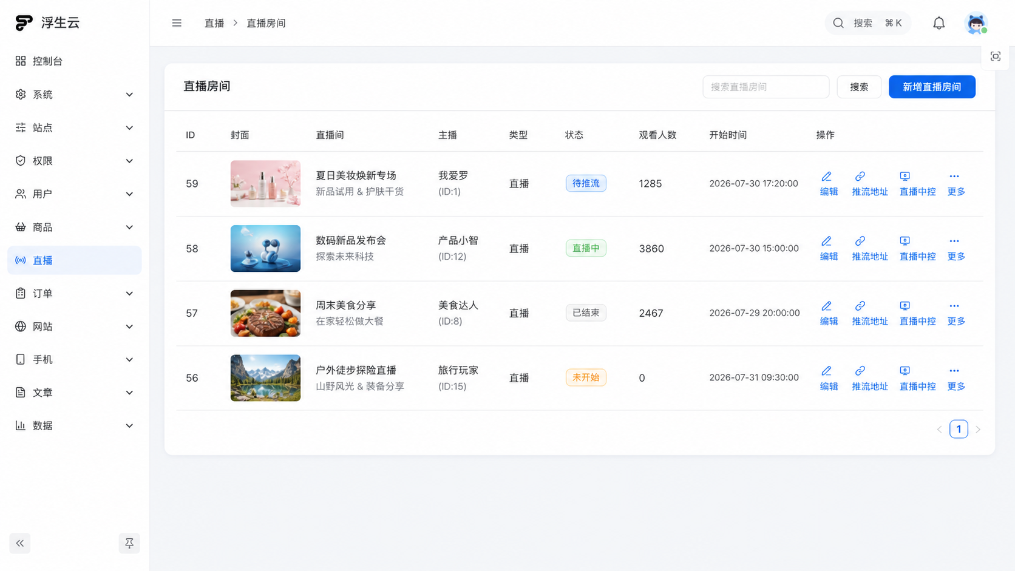The width and height of the screenshot is (1015, 571).
Task: Click the fullscreen scan icon
Action: pyautogui.click(x=996, y=56)
